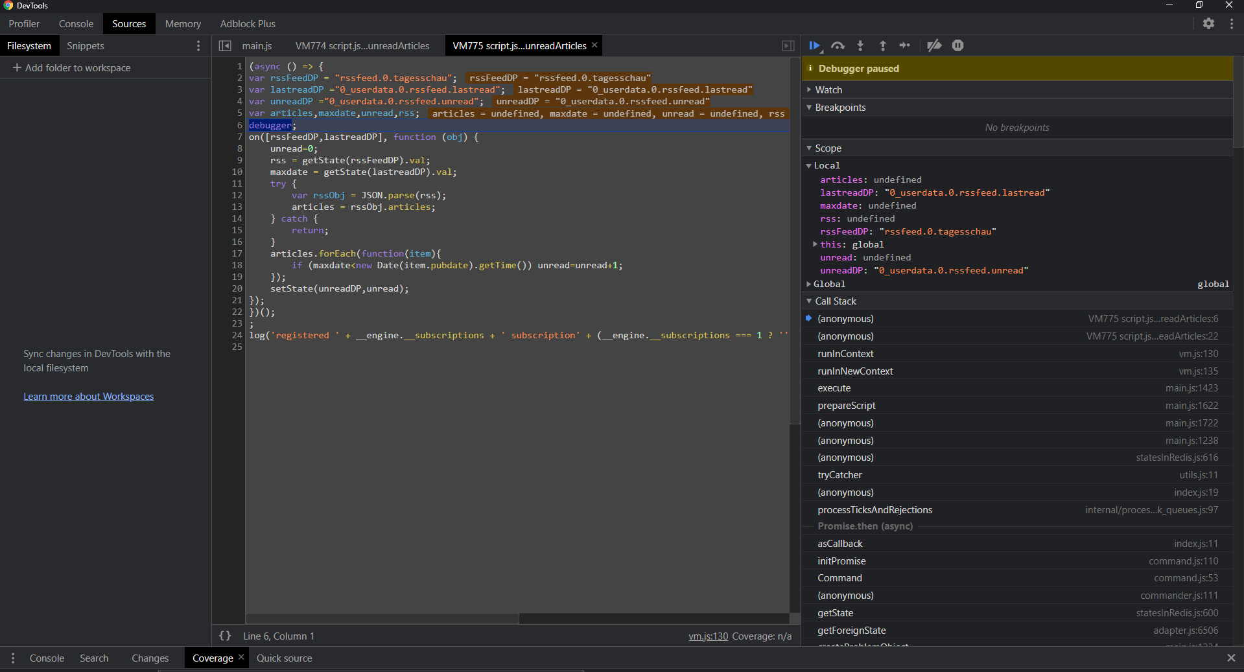Click the vertical scrollbar of code editor
Image resolution: width=1244 pixels, height=672 pixels.
[795, 240]
